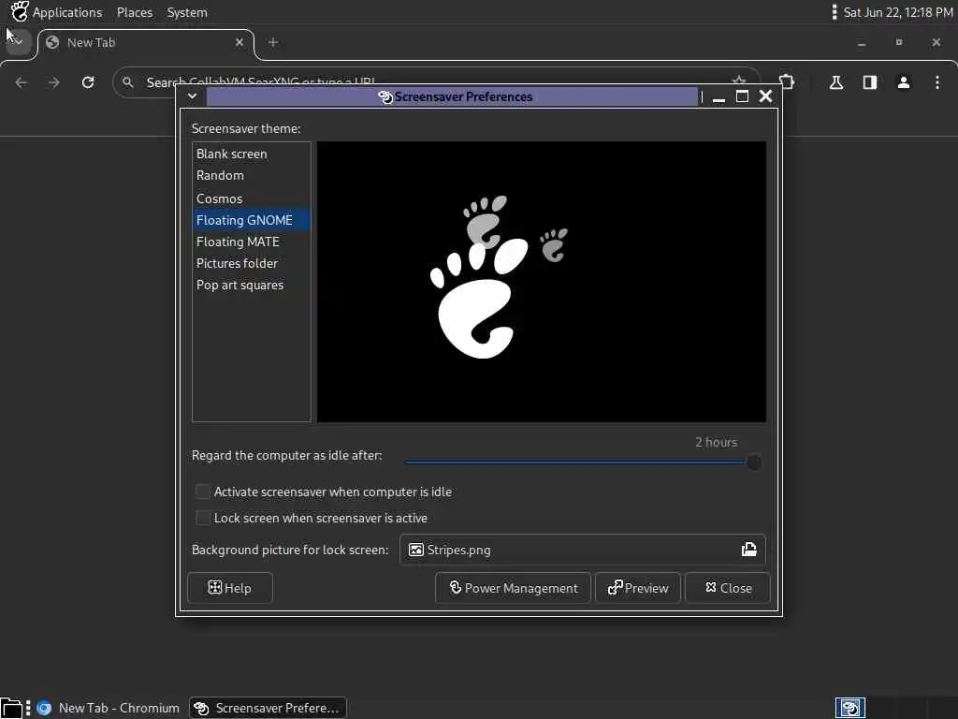
Task: Click the Chromium address bar
Action: point(436,82)
